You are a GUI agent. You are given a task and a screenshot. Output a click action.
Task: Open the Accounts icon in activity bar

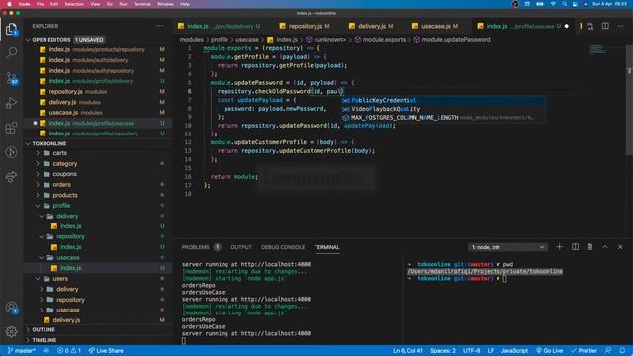tap(11, 308)
